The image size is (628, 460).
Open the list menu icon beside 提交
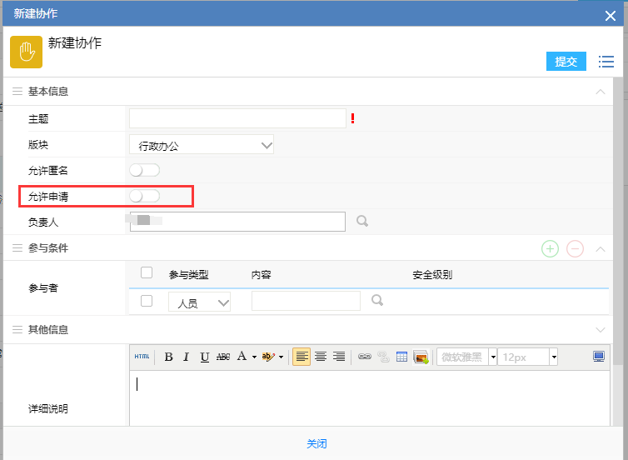coord(606,62)
